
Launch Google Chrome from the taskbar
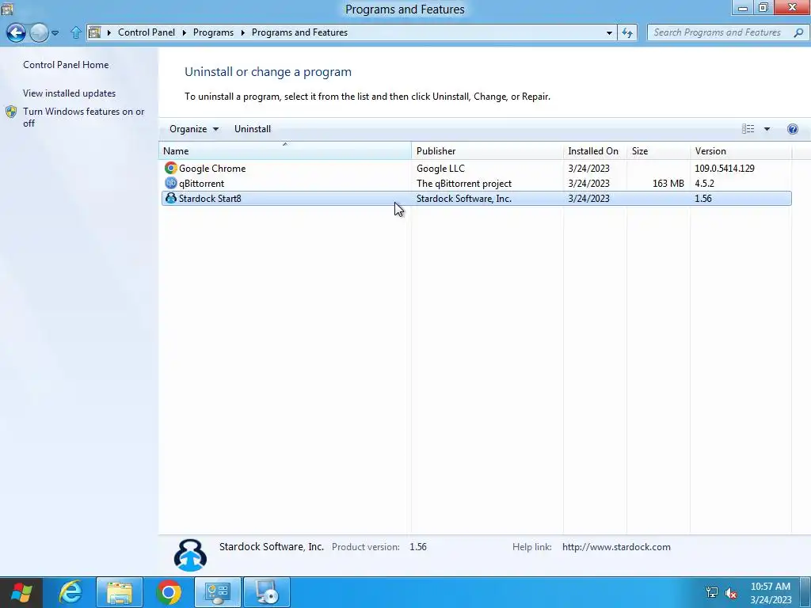click(169, 592)
